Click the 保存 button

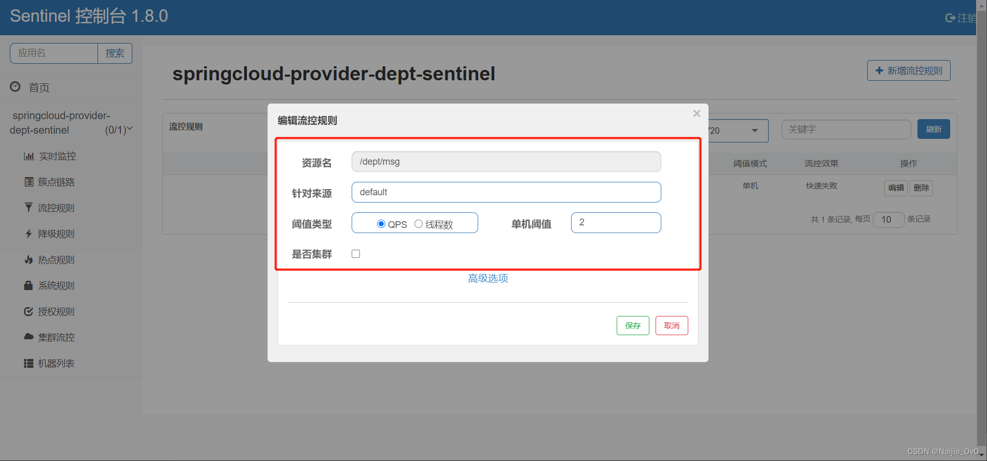click(633, 325)
